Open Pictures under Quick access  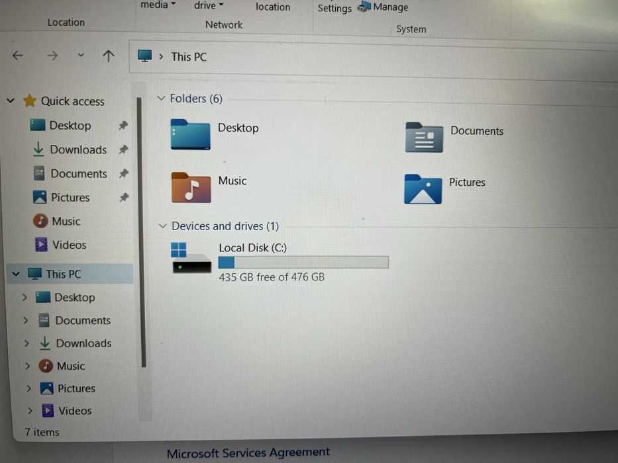70,197
